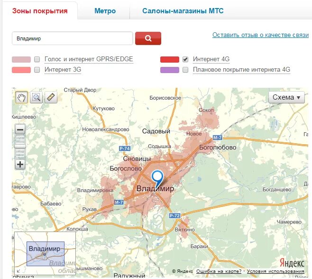This screenshot has height=279, width=312.
Task: Switch to the Зоны покрытия tab
Action: click(x=40, y=11)
